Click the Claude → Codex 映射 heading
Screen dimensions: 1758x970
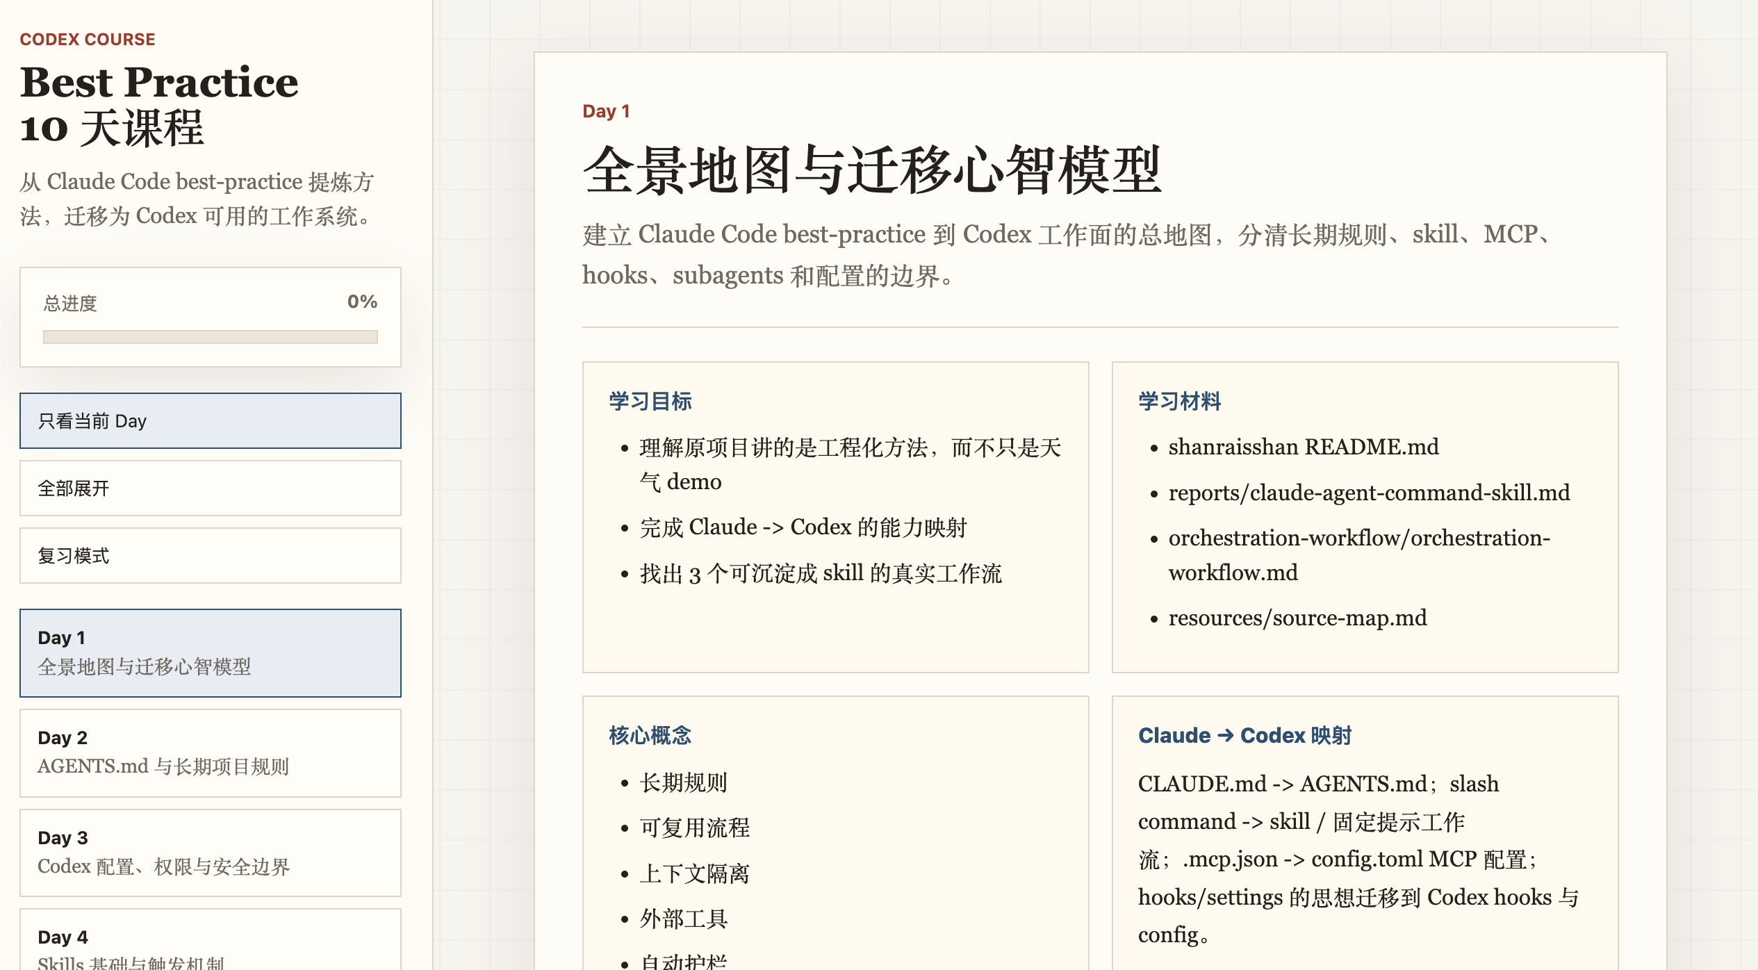[1244, 735]
